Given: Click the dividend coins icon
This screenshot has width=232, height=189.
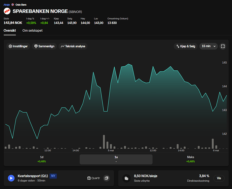Looking at the screenshot, I should [126, 178].
